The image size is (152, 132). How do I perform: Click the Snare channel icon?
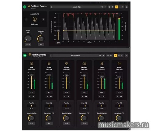point(49,64)
